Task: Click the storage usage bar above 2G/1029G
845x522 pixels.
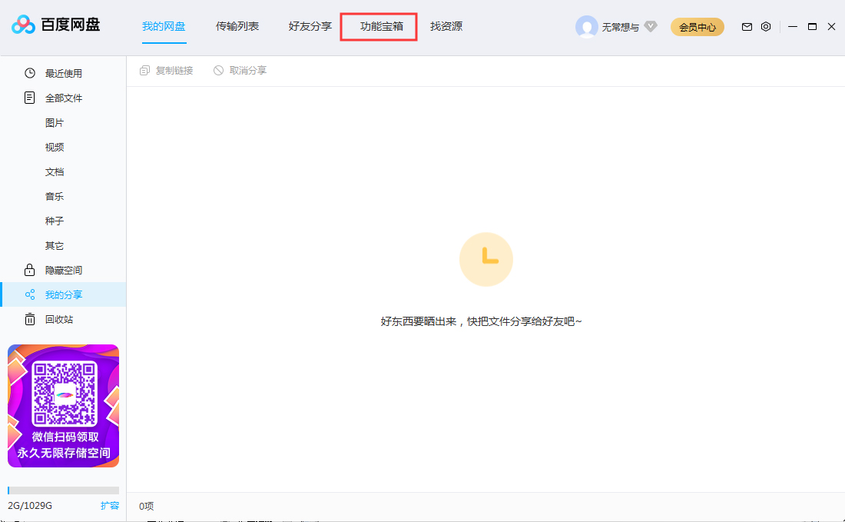Action: click(63, 490)
